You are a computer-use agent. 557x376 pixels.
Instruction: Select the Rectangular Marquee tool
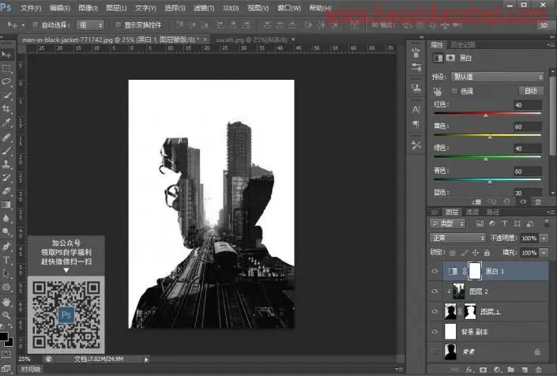click(6, 68)
